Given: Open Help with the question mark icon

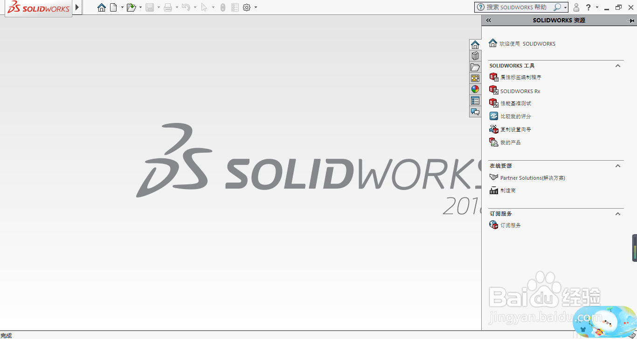Looking at the screenshot, I should (589, 7).
